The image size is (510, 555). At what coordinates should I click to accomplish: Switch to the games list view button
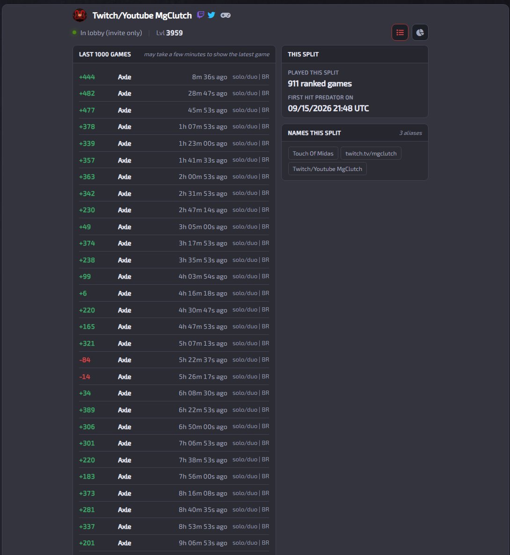[400, 33]
